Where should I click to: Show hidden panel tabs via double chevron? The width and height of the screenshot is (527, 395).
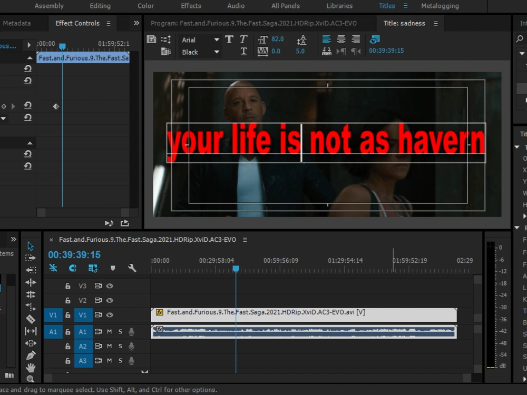[x=136, y=23]
